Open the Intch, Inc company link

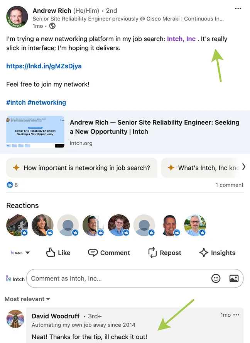(181, 39)
